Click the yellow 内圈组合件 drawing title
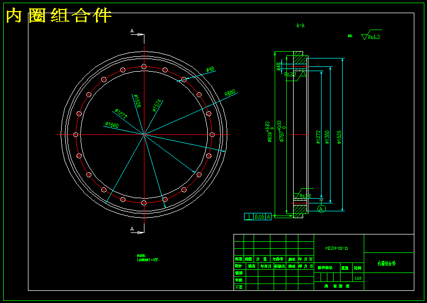427x303 pixels. click(x=59, y=15)
